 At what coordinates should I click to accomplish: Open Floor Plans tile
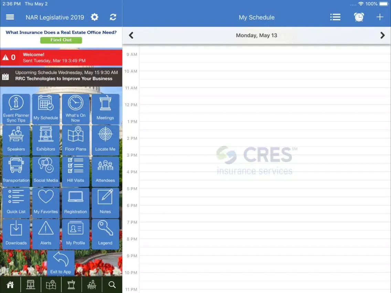[76, 140]
